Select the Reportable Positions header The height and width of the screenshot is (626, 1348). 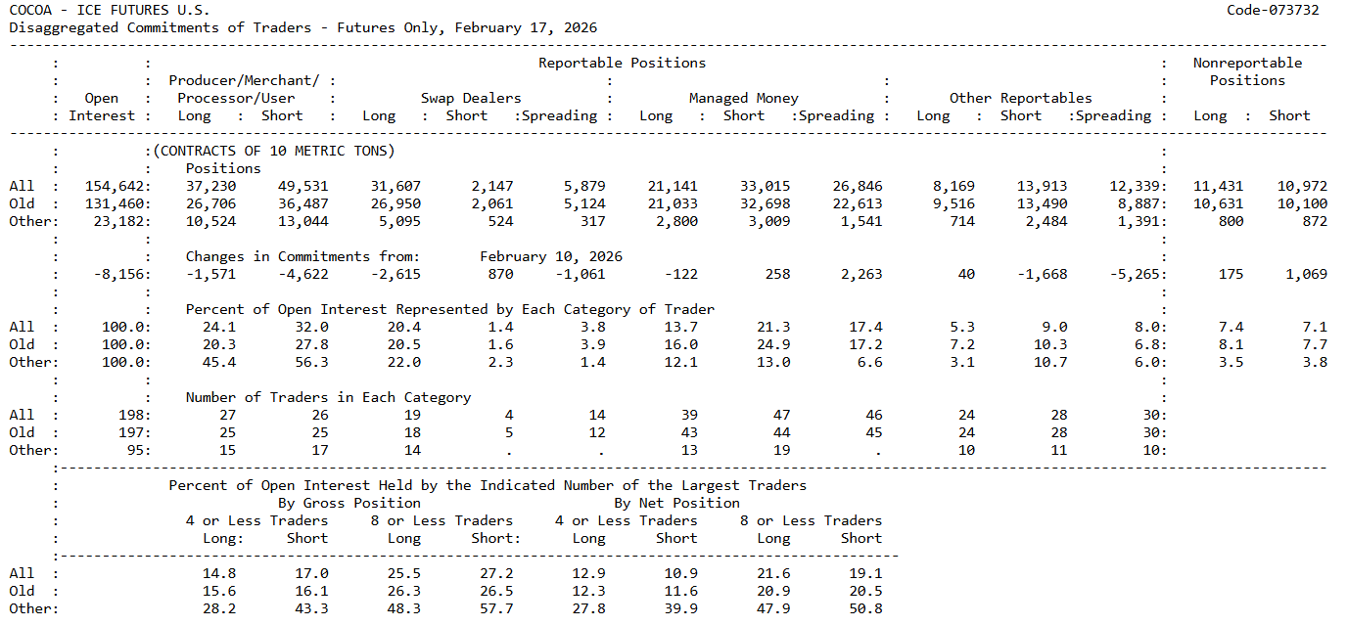[x=622, y=63]
